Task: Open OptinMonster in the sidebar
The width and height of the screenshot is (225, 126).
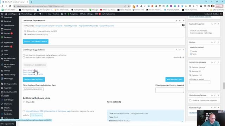Action: (9, 25)
